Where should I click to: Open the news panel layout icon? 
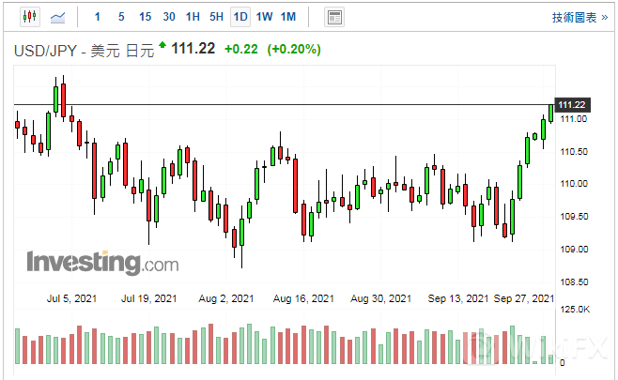(x=333, y=17)
